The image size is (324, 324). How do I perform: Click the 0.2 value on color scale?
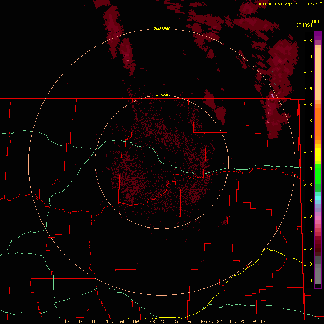click(x=308, y=233)
